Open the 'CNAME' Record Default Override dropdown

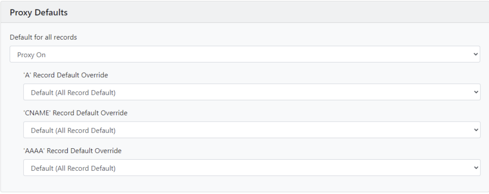click(x=252, y=130)
